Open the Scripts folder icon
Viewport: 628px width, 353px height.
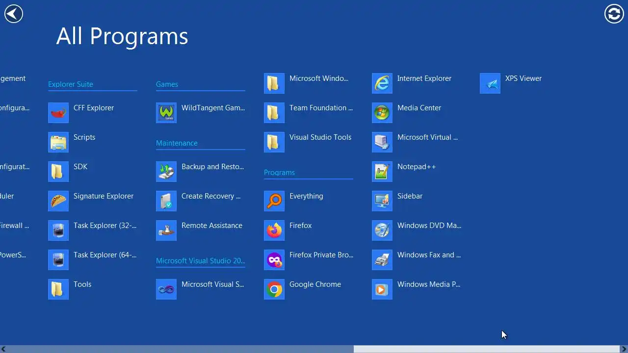coord(58,142)
